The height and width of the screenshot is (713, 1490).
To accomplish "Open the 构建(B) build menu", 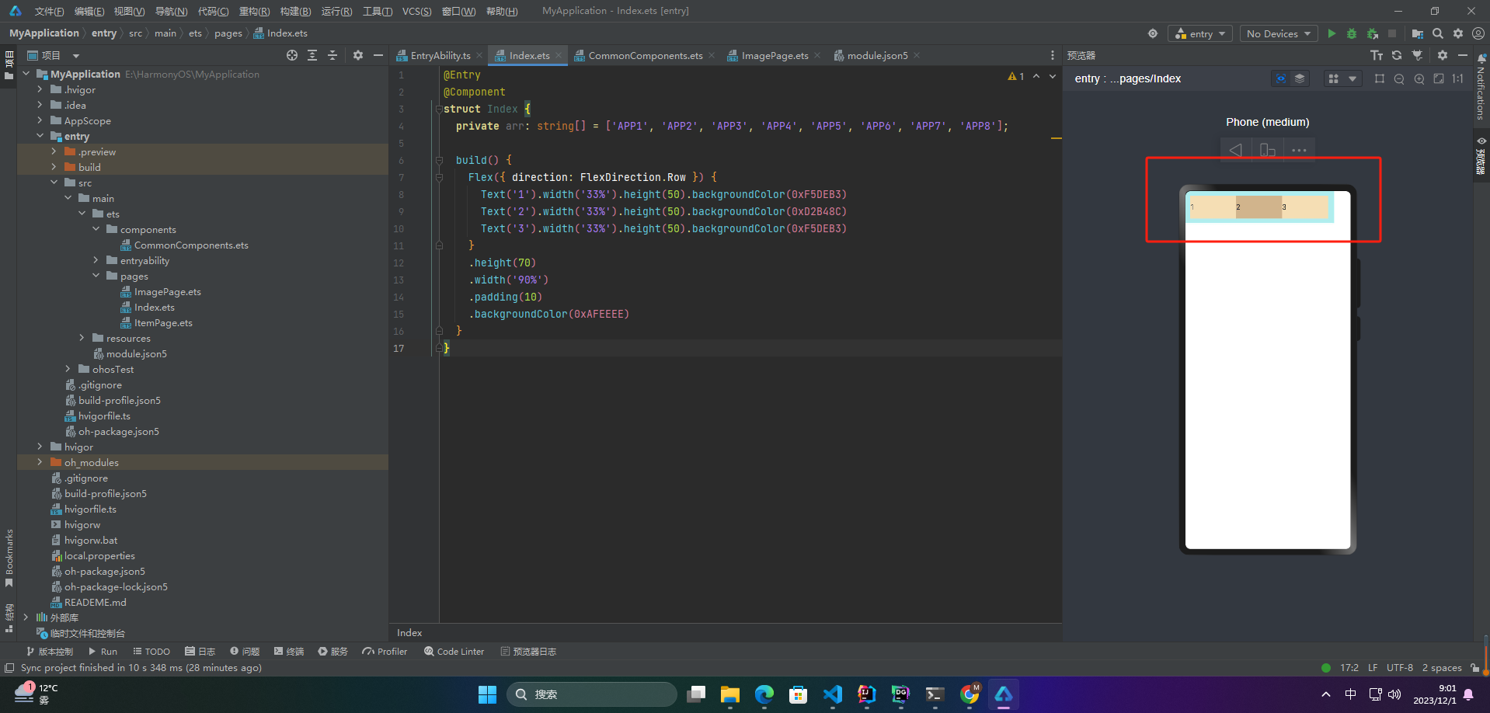I will (x=295, y=11).
